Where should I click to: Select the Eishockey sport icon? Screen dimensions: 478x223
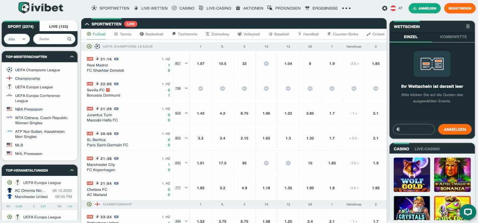207,34
